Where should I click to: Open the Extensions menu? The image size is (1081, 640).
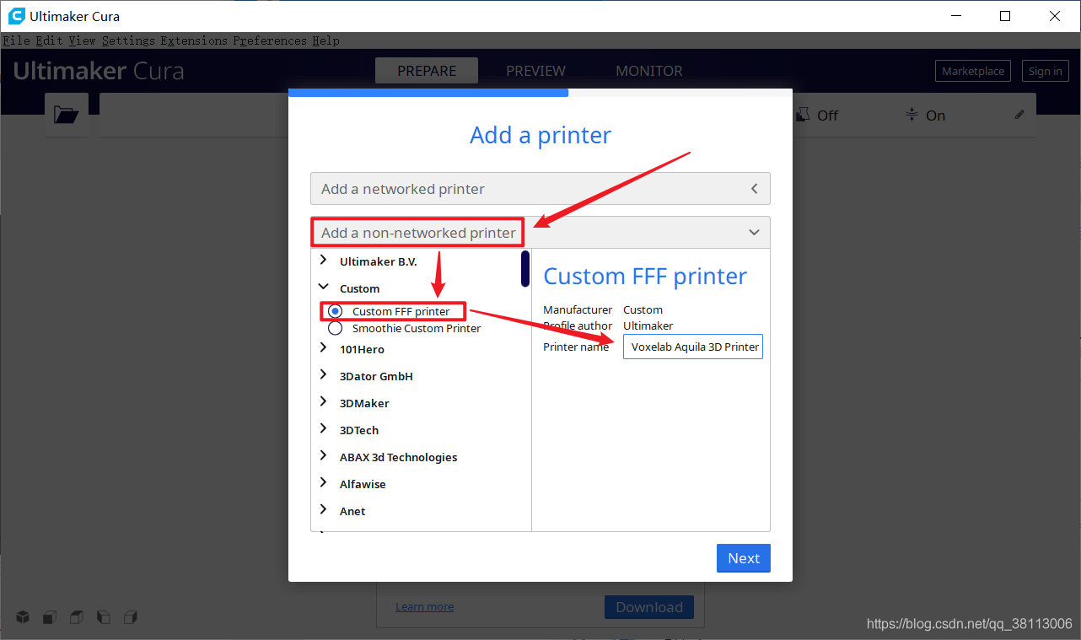tap(194, 40)
